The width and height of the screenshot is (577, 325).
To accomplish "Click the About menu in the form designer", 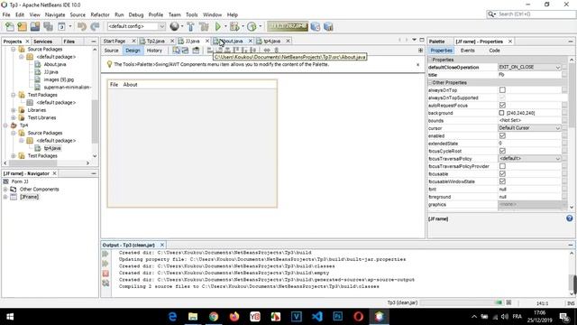I will click(130, 85).
